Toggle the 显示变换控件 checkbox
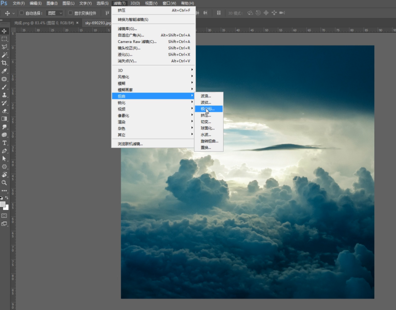 [70, 13]
